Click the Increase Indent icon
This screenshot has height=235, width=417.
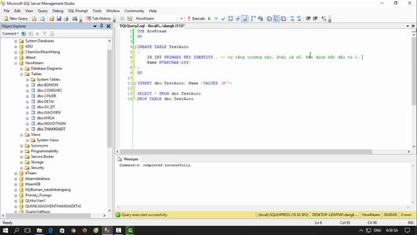(315, 18)
